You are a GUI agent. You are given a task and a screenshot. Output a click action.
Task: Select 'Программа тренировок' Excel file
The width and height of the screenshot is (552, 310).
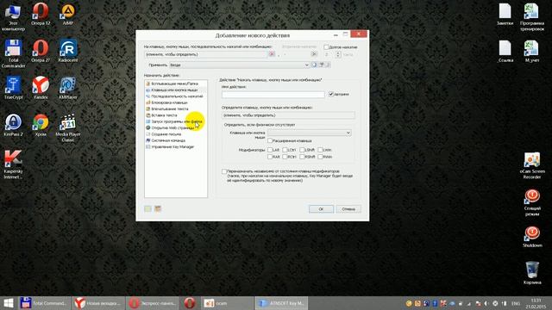point(532,17)
